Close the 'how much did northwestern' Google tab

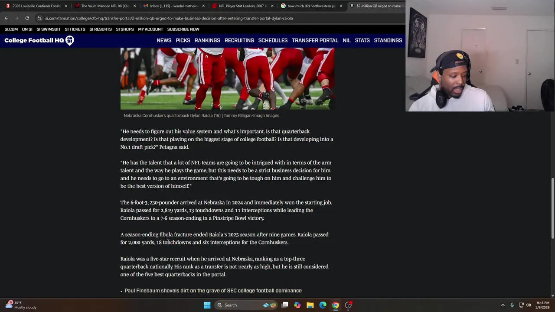[x=341, y=6]
